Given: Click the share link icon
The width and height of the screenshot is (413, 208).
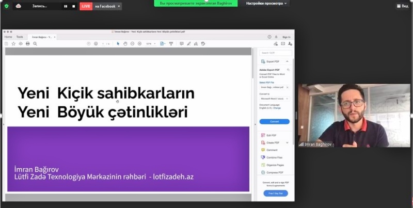Looking at the screenshot, I should point(276,44).
